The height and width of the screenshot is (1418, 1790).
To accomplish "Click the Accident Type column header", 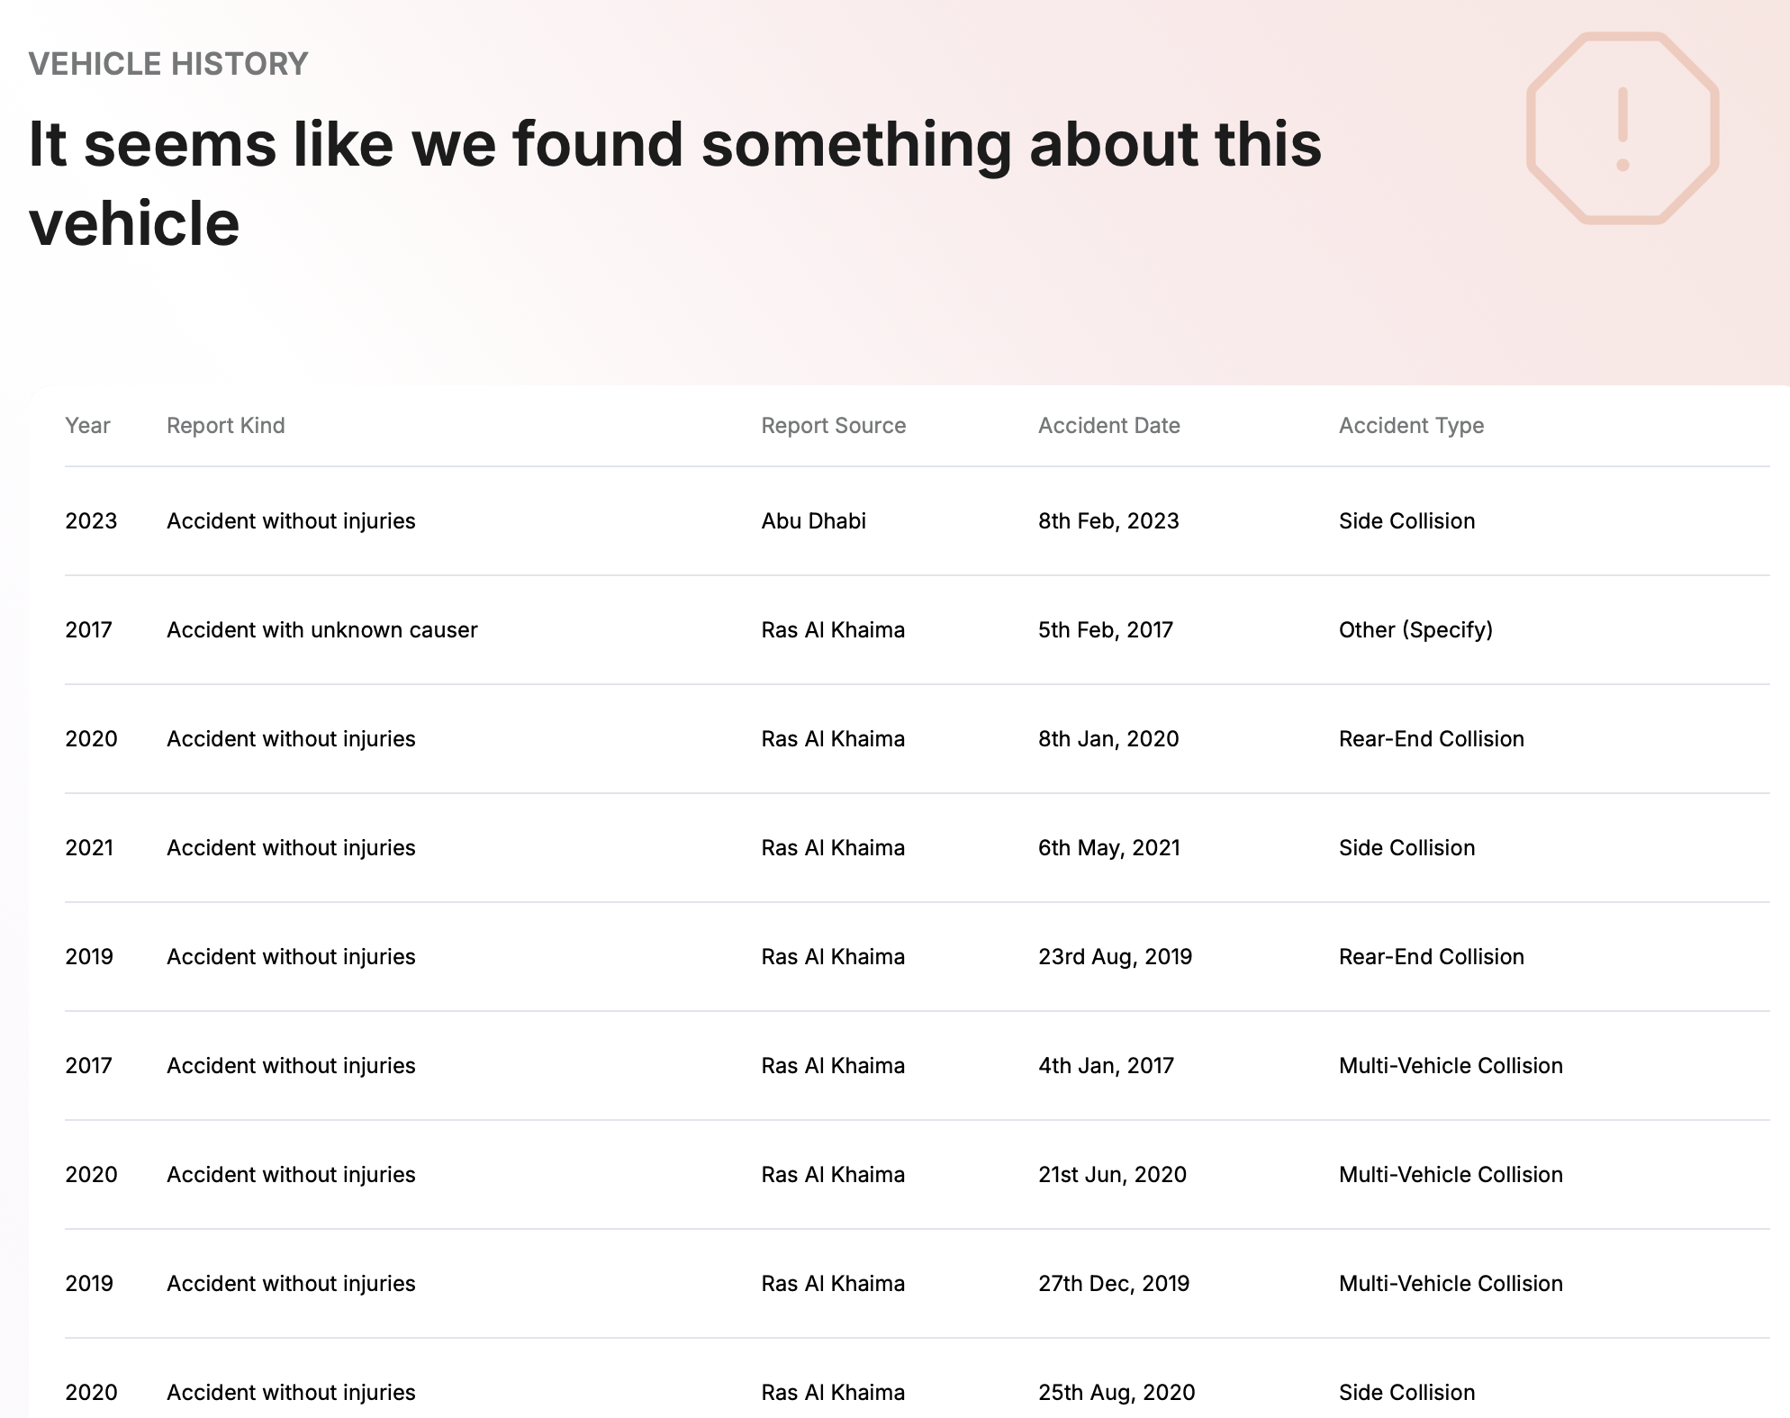I will [x=1411, y=426].
